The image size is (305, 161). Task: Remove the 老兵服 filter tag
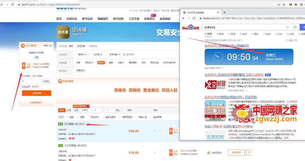(101, 55)
